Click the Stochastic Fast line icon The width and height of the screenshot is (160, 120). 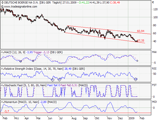point(2,85)
